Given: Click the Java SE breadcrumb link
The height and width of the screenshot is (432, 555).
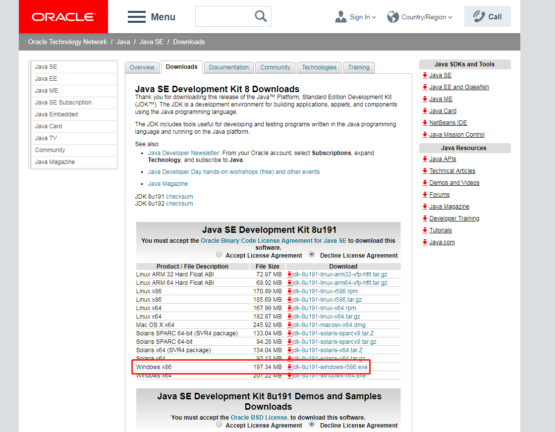Looking at the screenshot, I should point(152,42).
